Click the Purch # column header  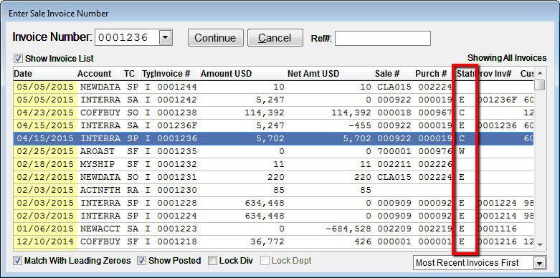coord(434,74)
